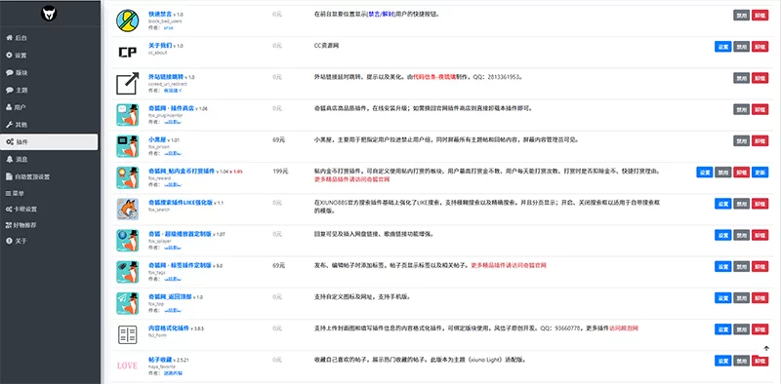This screenshot has width=781, height=384.
Task: Open settings for 奇狐网_返回顶部
Action: tap(722, 297)
